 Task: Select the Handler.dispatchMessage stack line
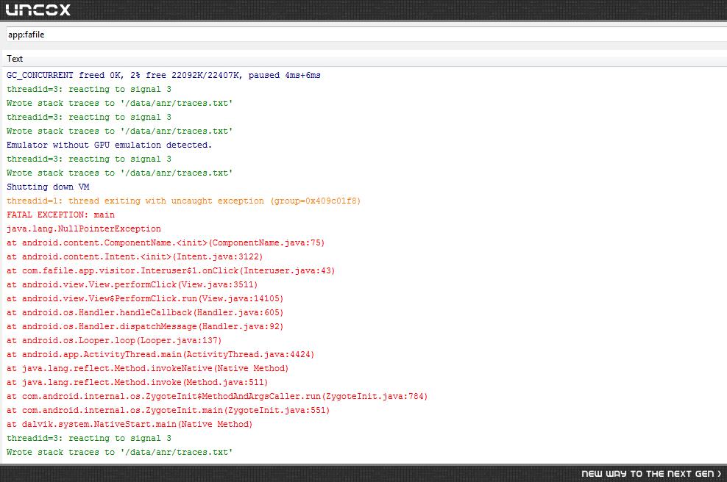(145, 326)
